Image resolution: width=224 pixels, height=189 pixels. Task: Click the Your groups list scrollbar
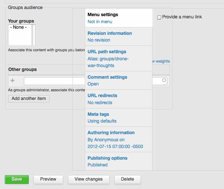click(x=34, y=35)
